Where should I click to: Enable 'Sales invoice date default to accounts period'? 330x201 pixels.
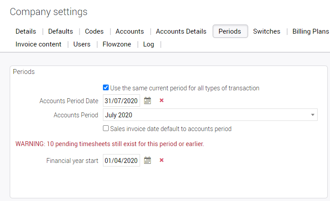tap(106, 129)
